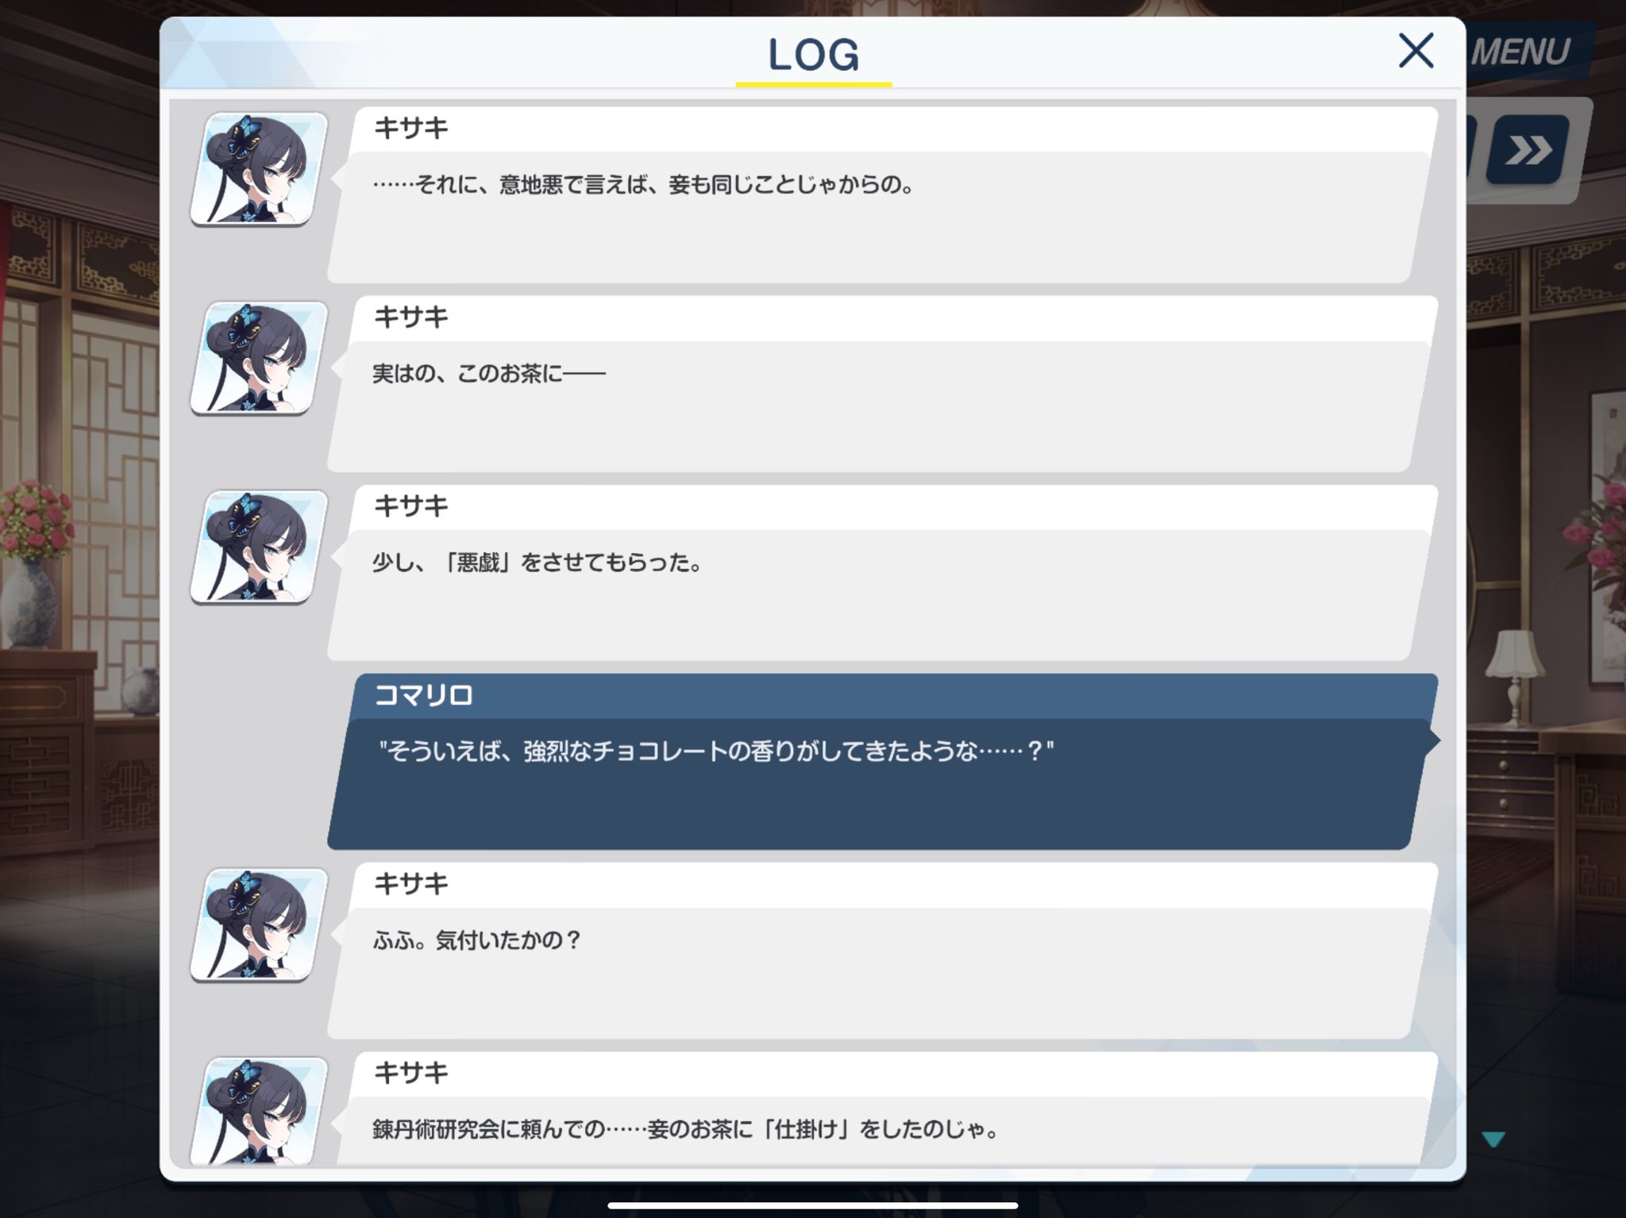The image size is (1626, 1218).
Task: Tap Kisaki's portrait beside the 錬丹術研究会 message
Action: [x=259, y=1111]
